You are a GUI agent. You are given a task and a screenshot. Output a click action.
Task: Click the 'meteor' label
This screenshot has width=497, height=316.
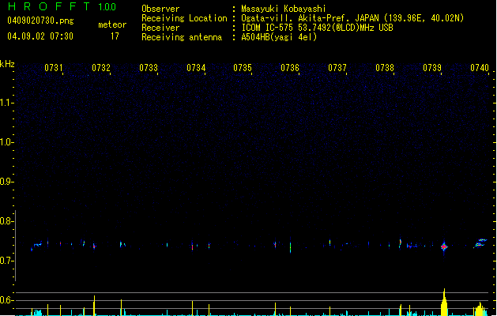click(x=112, y=24)
